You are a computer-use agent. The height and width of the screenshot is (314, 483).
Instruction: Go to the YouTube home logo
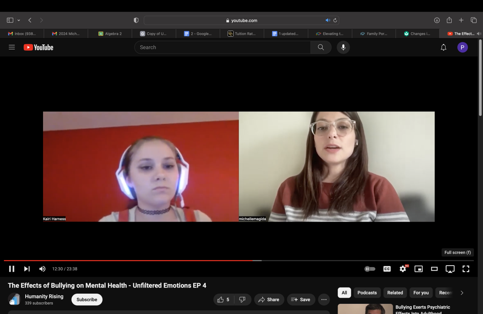[38, 47]
